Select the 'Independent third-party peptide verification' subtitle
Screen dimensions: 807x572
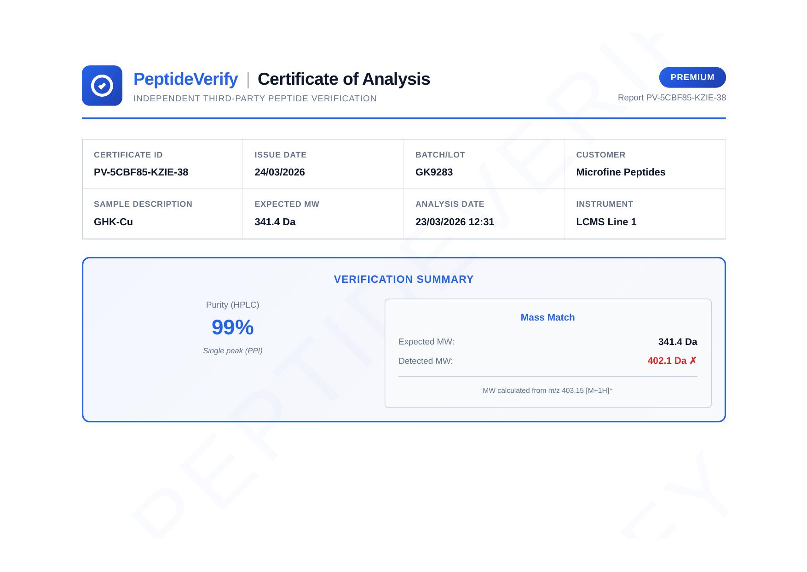255,99
